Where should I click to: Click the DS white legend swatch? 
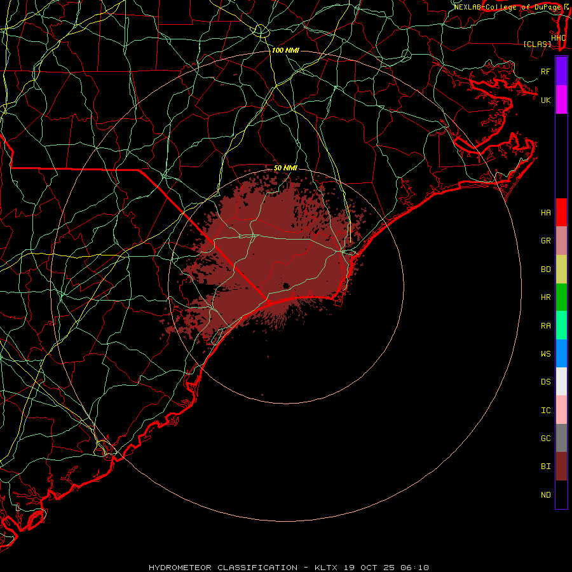click(x=561, y=381)
